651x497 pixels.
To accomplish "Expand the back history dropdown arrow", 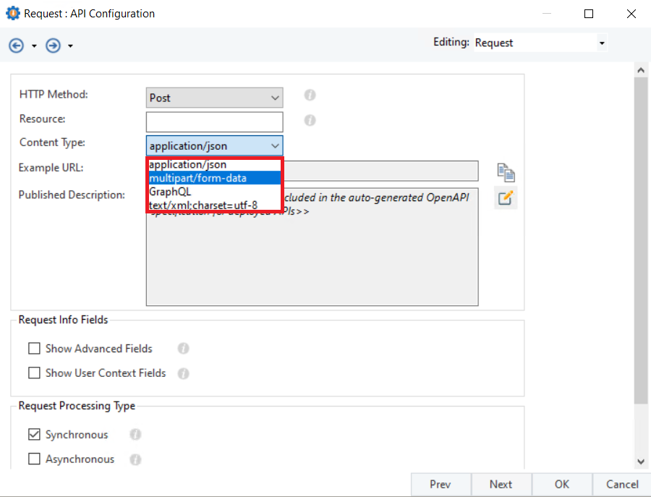I will [34, 46].
